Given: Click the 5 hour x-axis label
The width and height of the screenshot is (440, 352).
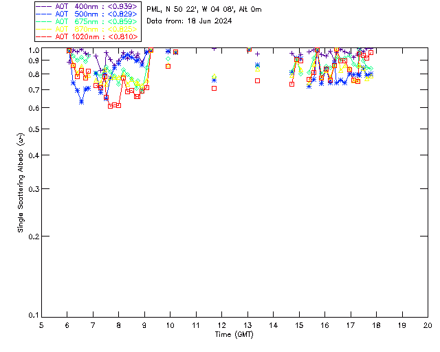Looking at the screenshot, I should coord(41,325).
